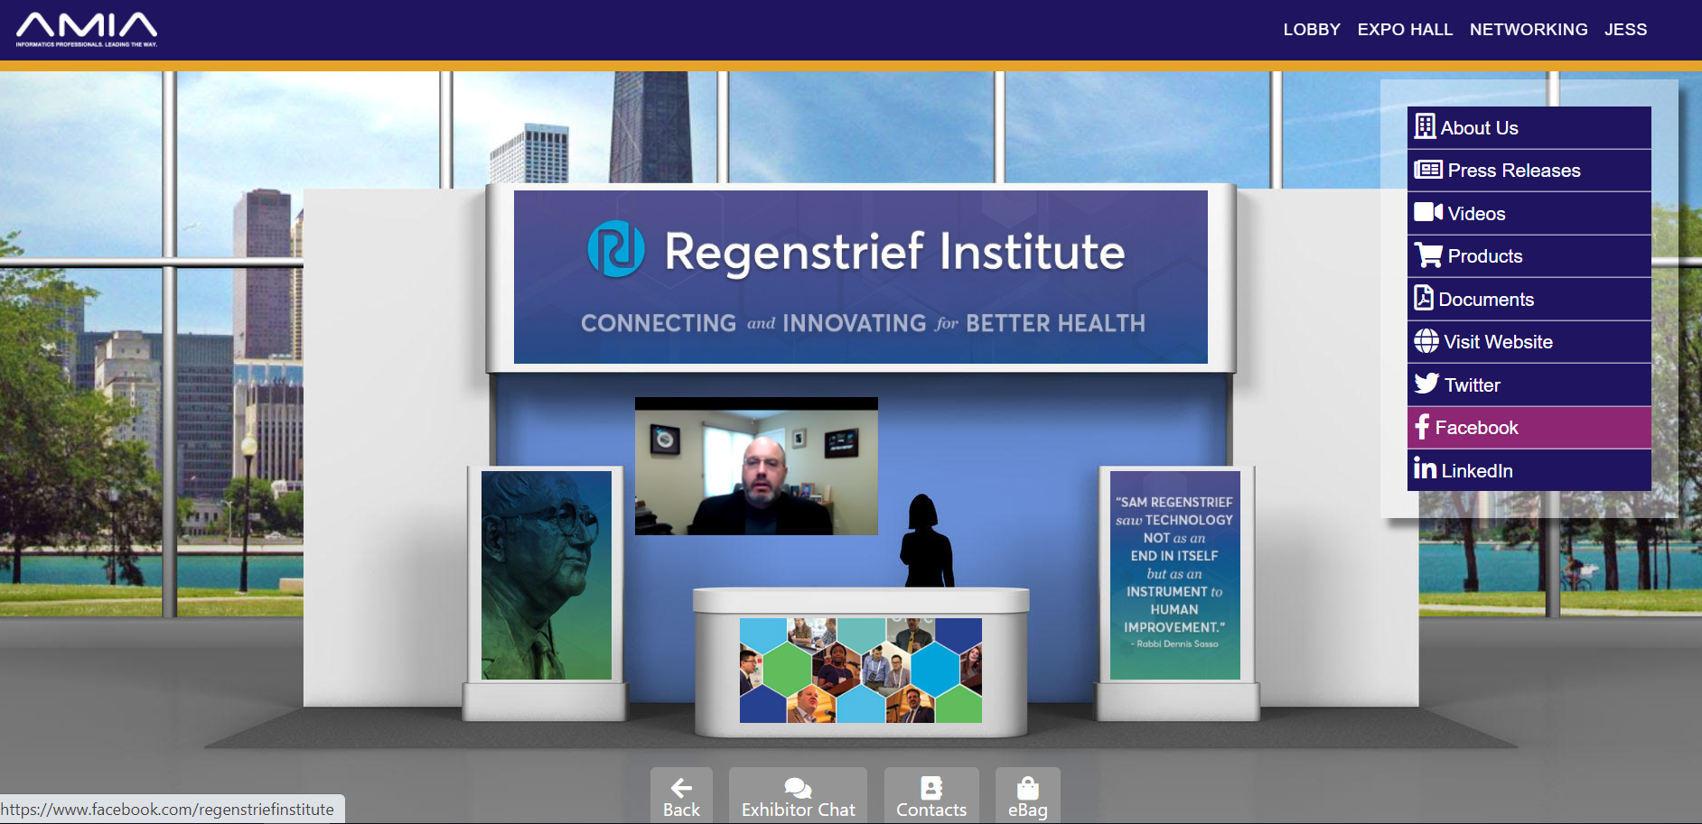The width and height of the screenshot is (1702, 824).
Task: Open the Documents list
Action: click(1529, 300)
